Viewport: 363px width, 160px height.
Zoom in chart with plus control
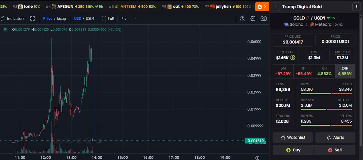pos(68,141)
